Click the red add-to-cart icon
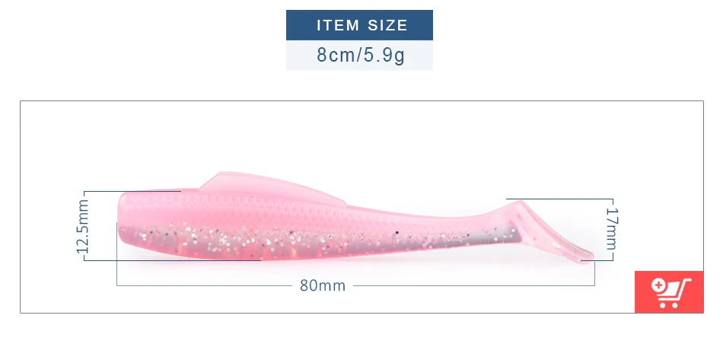Viewport: 723px width, 344px height. [x=669, y=292]
